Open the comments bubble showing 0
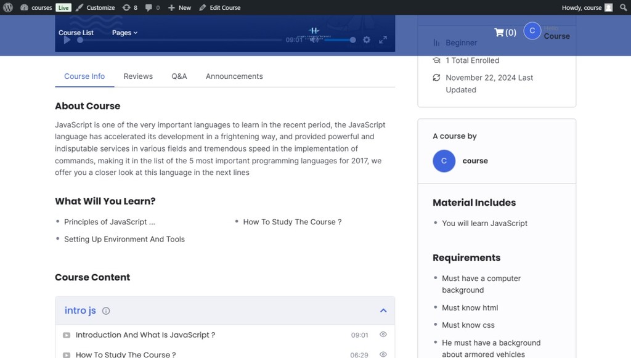This screenshot has width=631, height=358. tap(153, 7)
